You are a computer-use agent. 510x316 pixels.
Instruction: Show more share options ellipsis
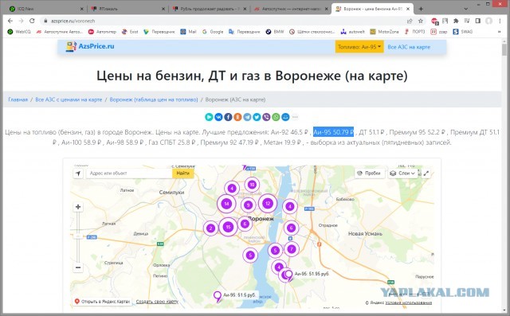tap(295, 117)
